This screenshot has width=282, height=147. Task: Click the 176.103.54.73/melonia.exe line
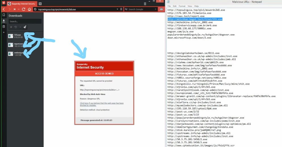point(189,13)
